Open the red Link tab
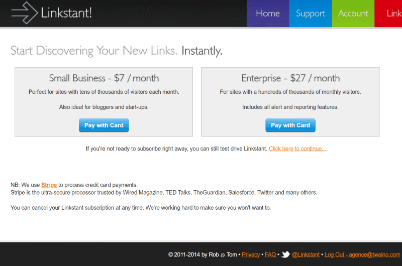402x266 pixels. click(388, 14)
